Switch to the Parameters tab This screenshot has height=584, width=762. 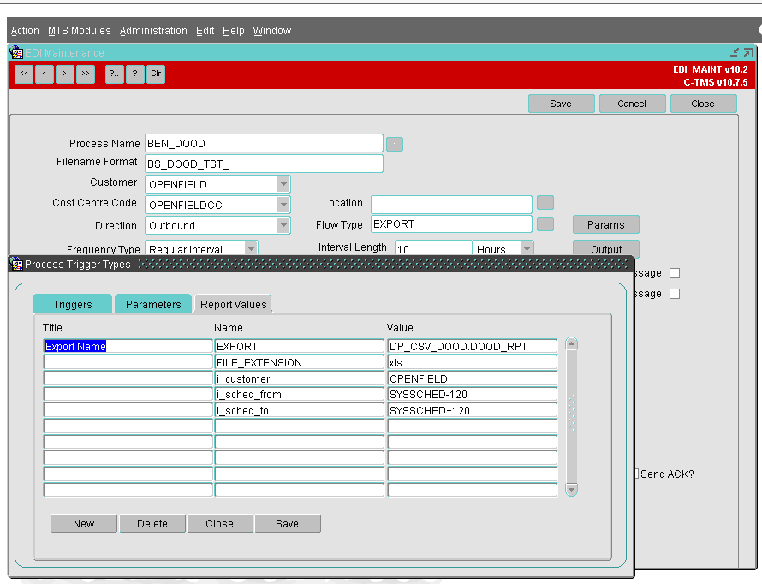(x=153, y=304)
